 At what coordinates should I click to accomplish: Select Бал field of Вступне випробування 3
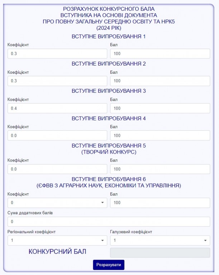tap(160, 108)
